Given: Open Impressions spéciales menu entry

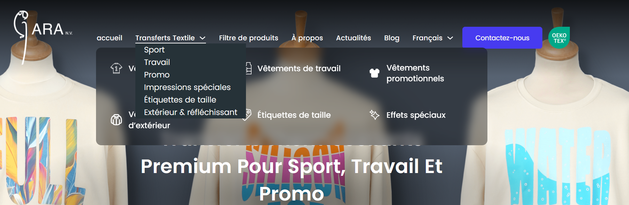Looking at the screenshot, I should tap(187, 87).
